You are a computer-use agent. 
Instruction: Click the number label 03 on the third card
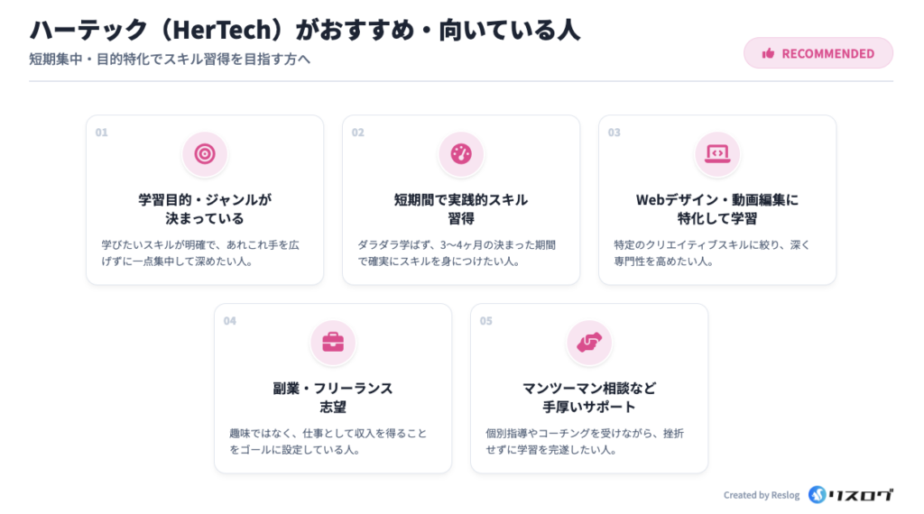pos(614,133)
